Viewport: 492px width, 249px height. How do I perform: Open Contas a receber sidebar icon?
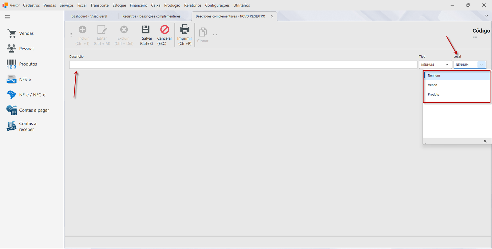click(12, 126)
